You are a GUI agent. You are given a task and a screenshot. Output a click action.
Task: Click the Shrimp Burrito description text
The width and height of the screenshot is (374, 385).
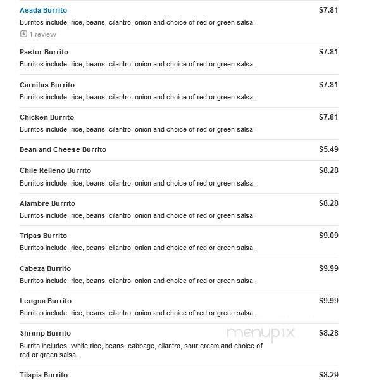tap(141, 350)
